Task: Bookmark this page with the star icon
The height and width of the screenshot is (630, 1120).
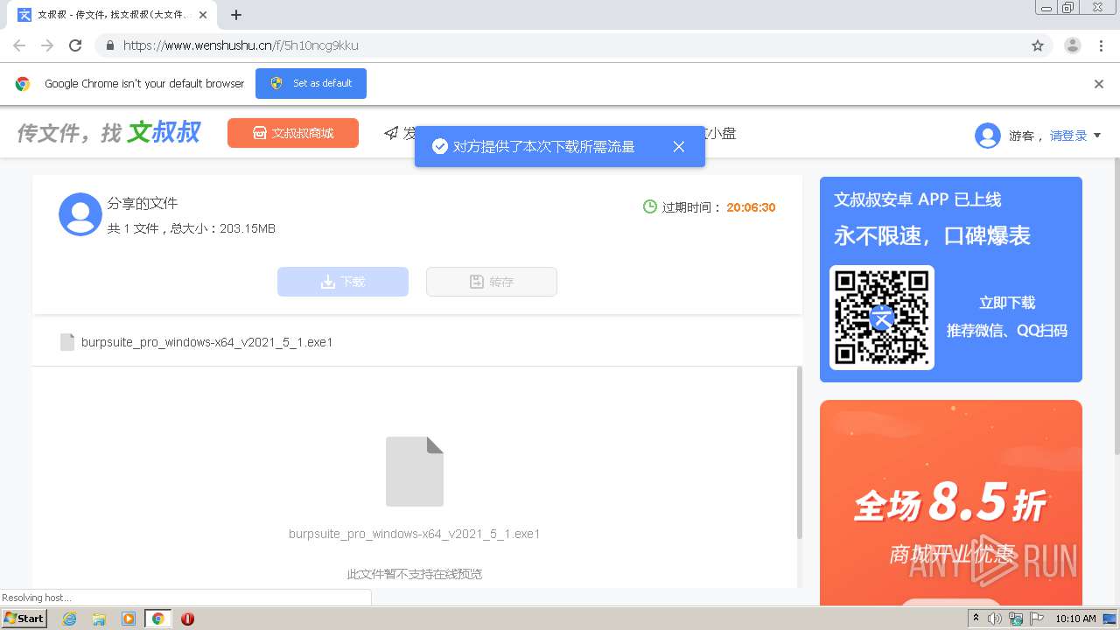Action: tap(1038, 45)
